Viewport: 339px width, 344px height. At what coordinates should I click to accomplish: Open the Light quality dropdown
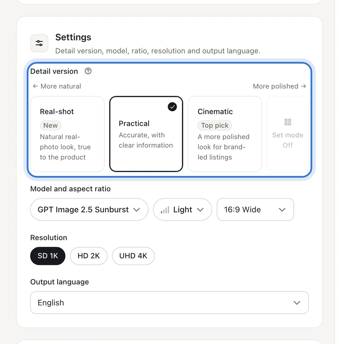pos(182,210)
